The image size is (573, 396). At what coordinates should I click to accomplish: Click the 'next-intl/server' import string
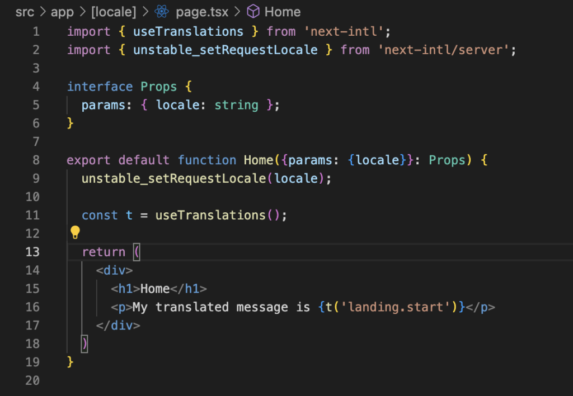pyautogui.click(x=443, y=50)
